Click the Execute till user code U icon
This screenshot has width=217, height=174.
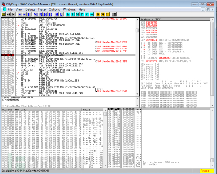click(x=61, y=14)
